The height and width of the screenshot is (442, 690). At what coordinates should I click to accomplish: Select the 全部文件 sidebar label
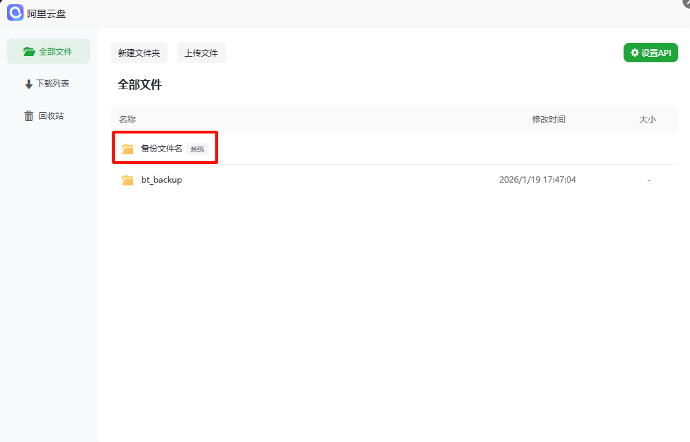[55, 51]
